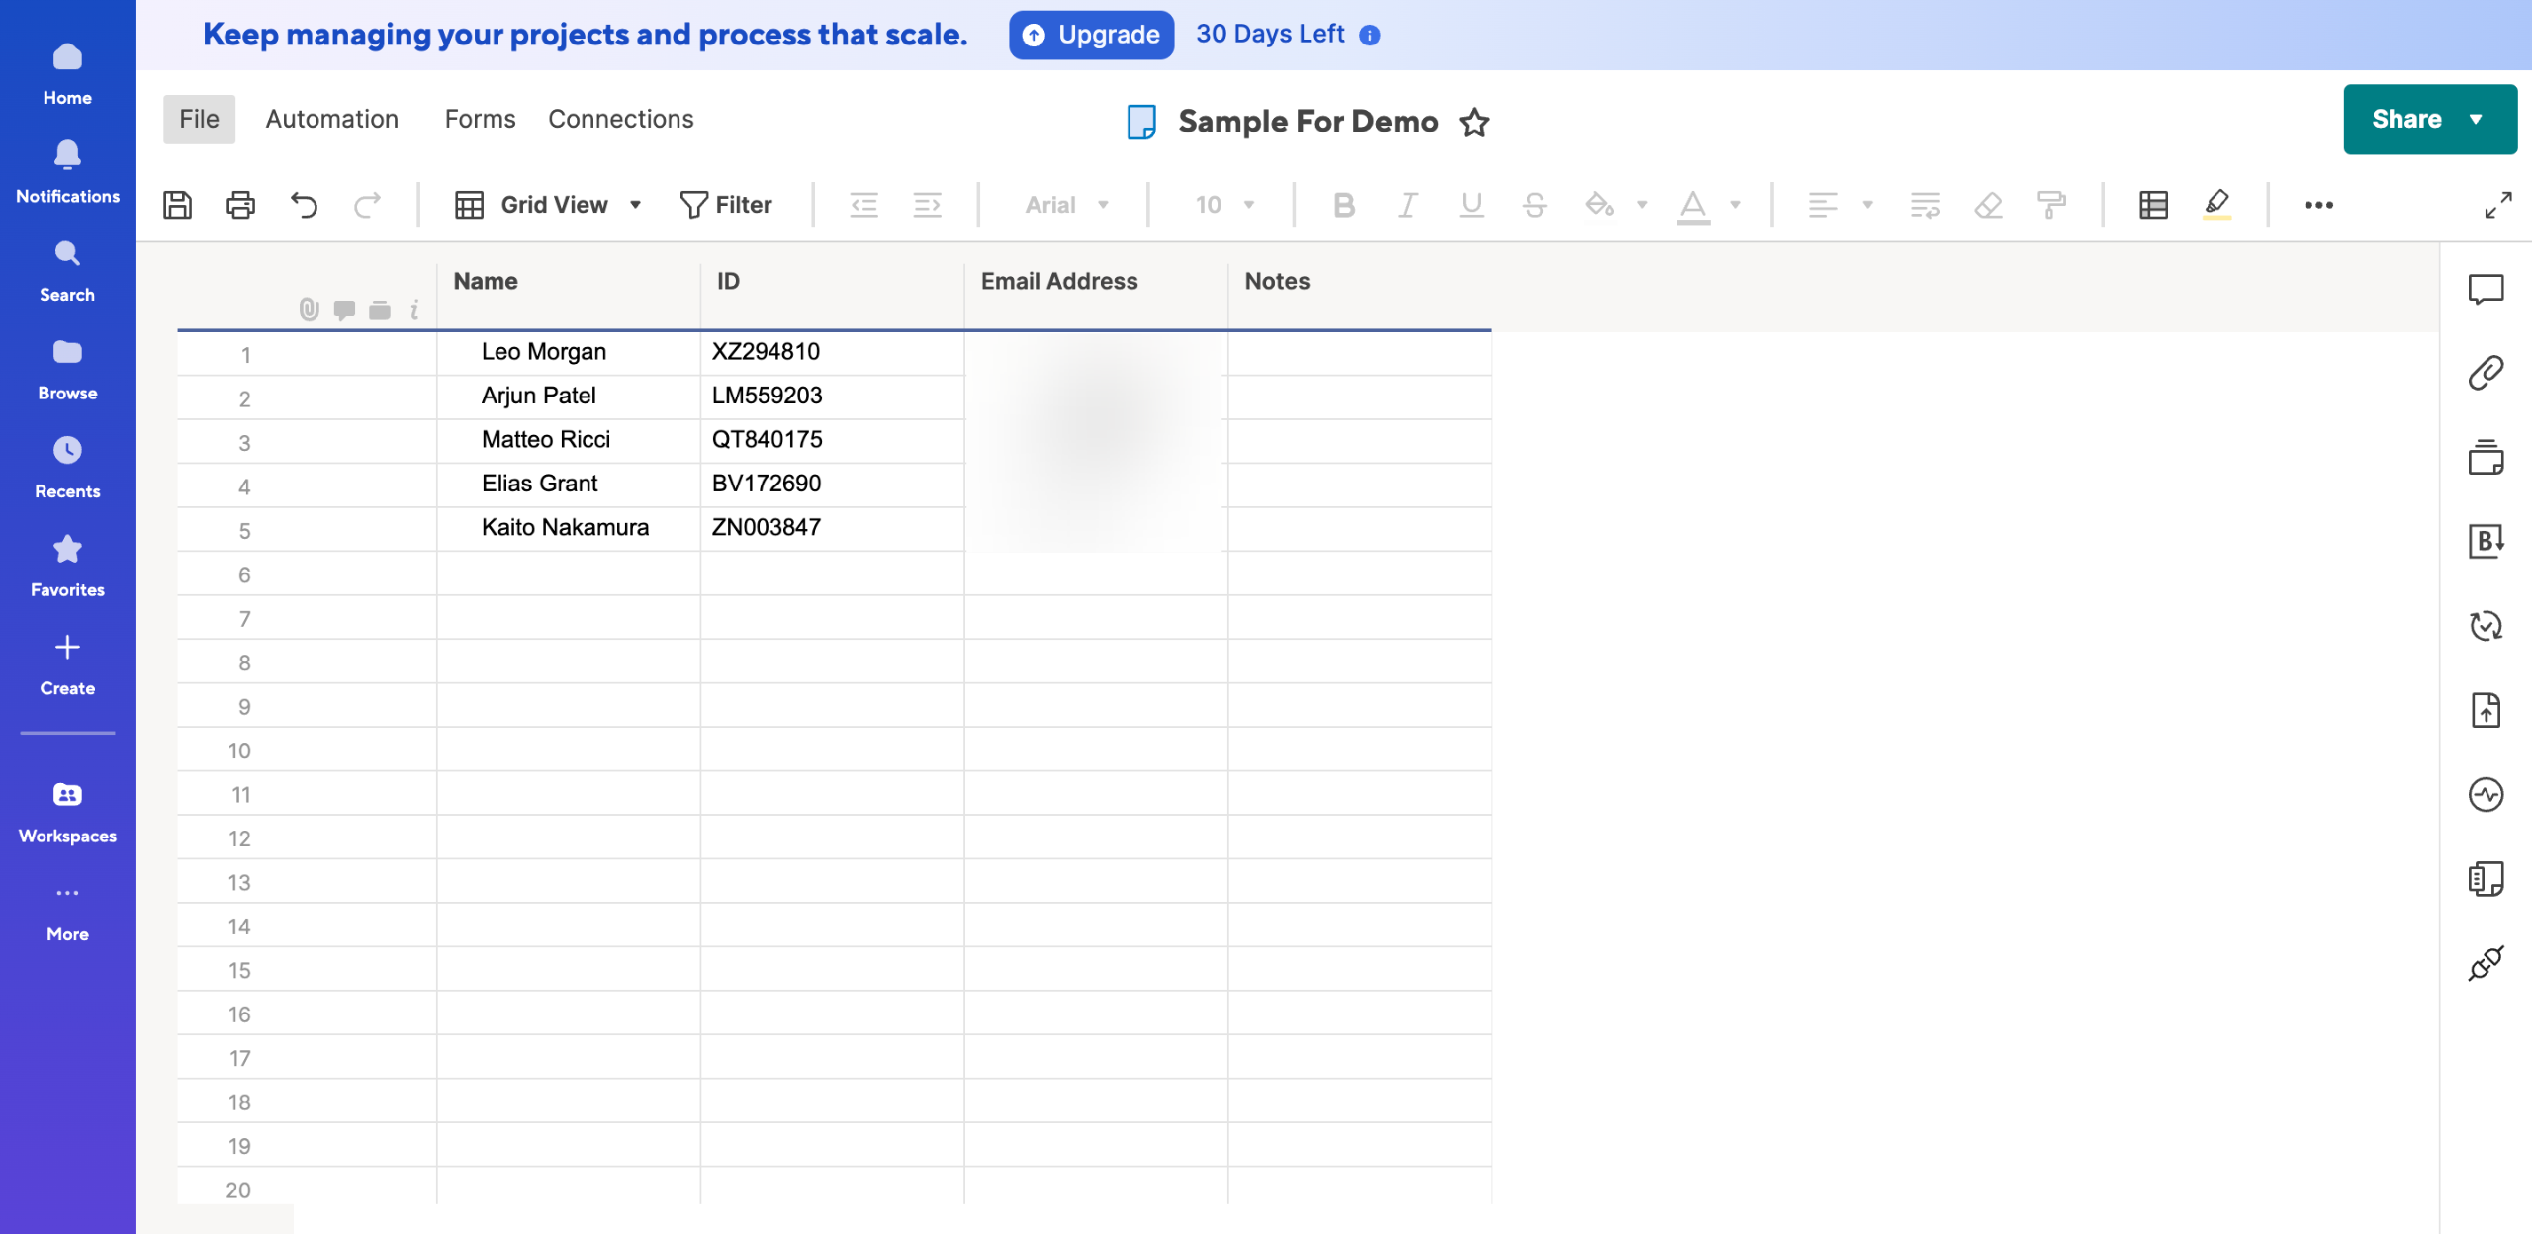
Task: Open the Brandfolder B panel icon
Action: 2486,541
